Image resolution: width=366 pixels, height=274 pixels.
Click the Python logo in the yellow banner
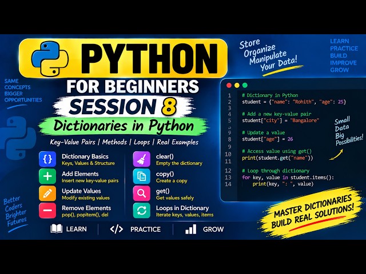pyautogui.click(x=50, y=59)
